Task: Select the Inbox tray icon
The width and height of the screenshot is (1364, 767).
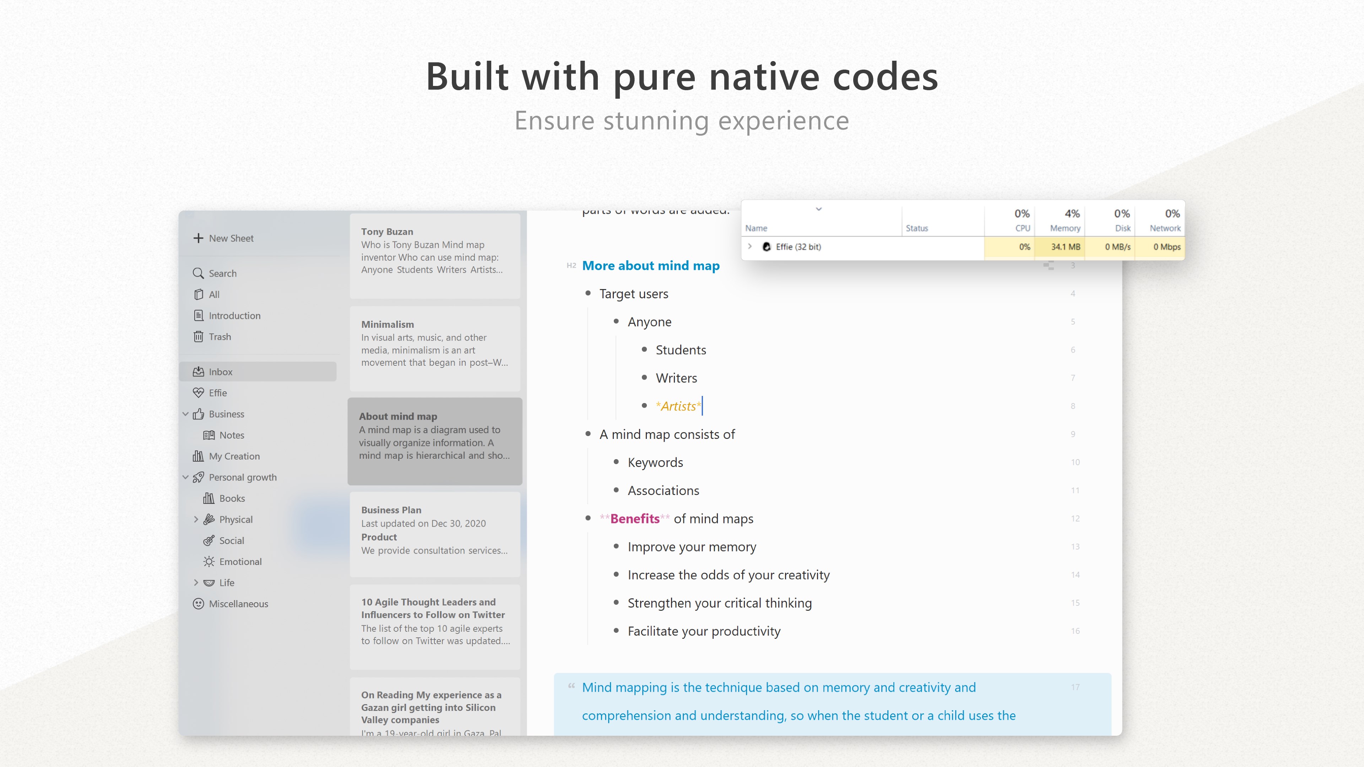Action: [x=198, y=371]
